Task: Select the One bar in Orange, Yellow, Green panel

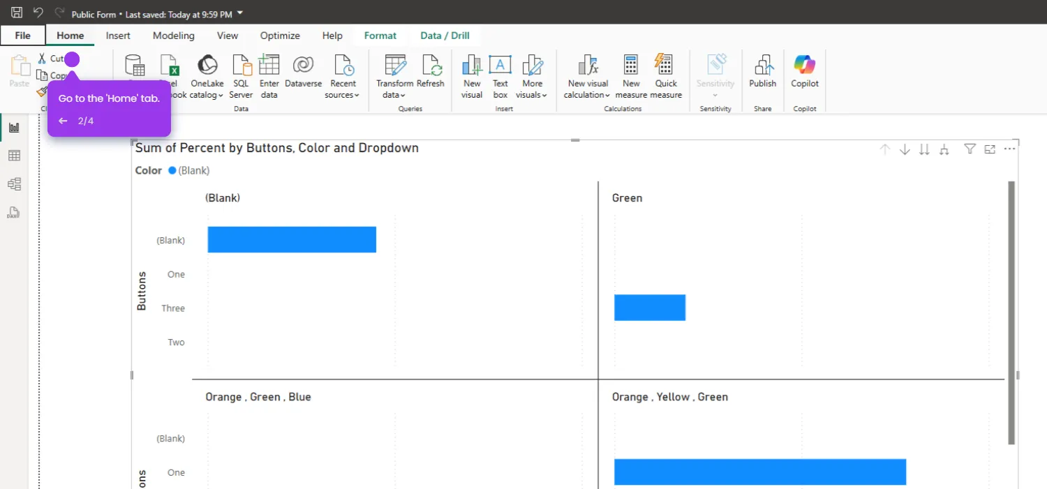Action: [760, 472]
